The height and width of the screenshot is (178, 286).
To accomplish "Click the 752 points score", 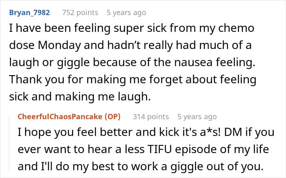I will pyautogui.click(x=81, y=13).
